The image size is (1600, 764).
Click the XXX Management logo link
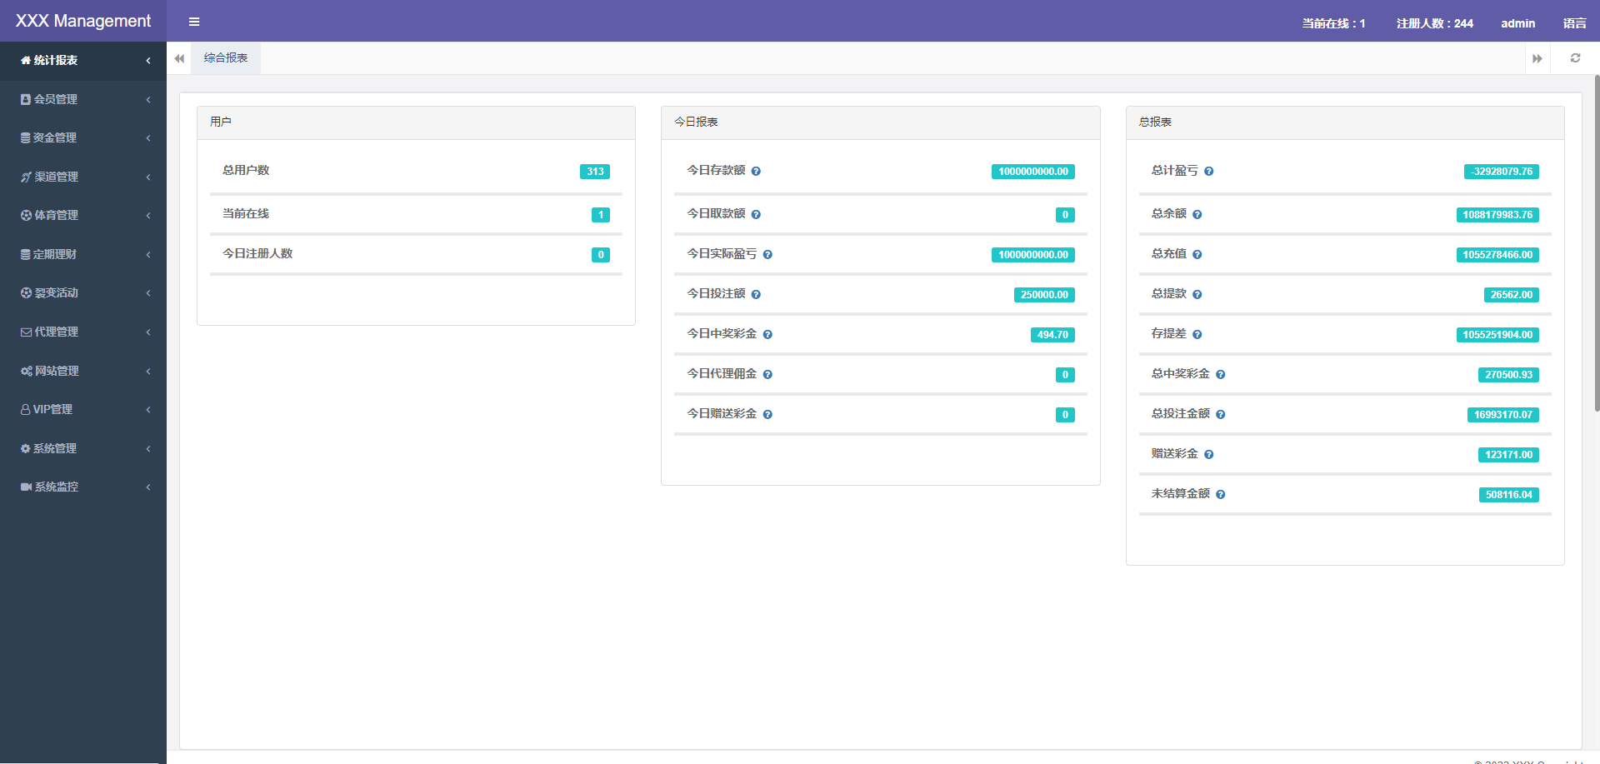click(x=83, y=21)
